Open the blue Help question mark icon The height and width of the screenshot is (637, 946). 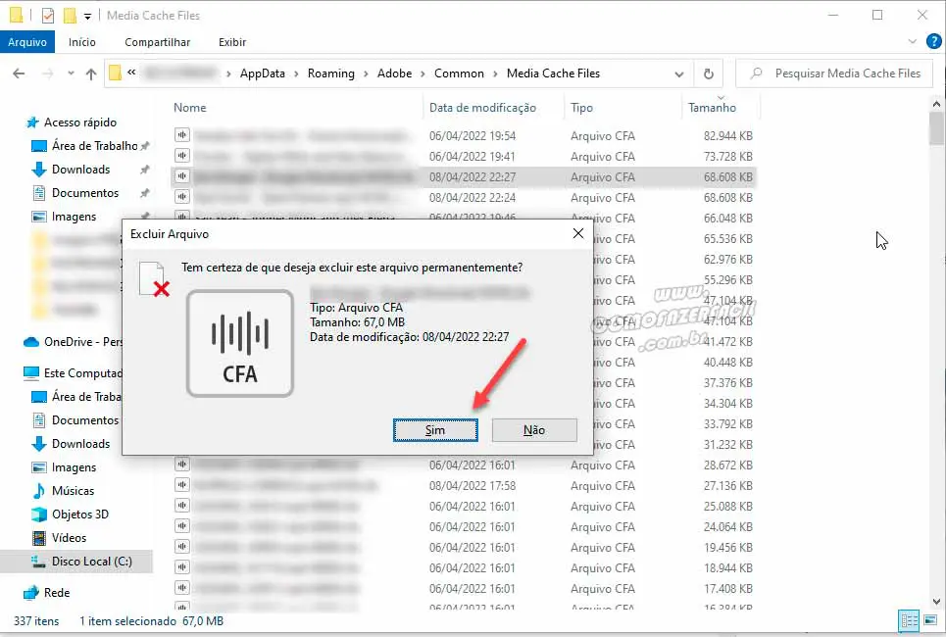tap(935, 42)
